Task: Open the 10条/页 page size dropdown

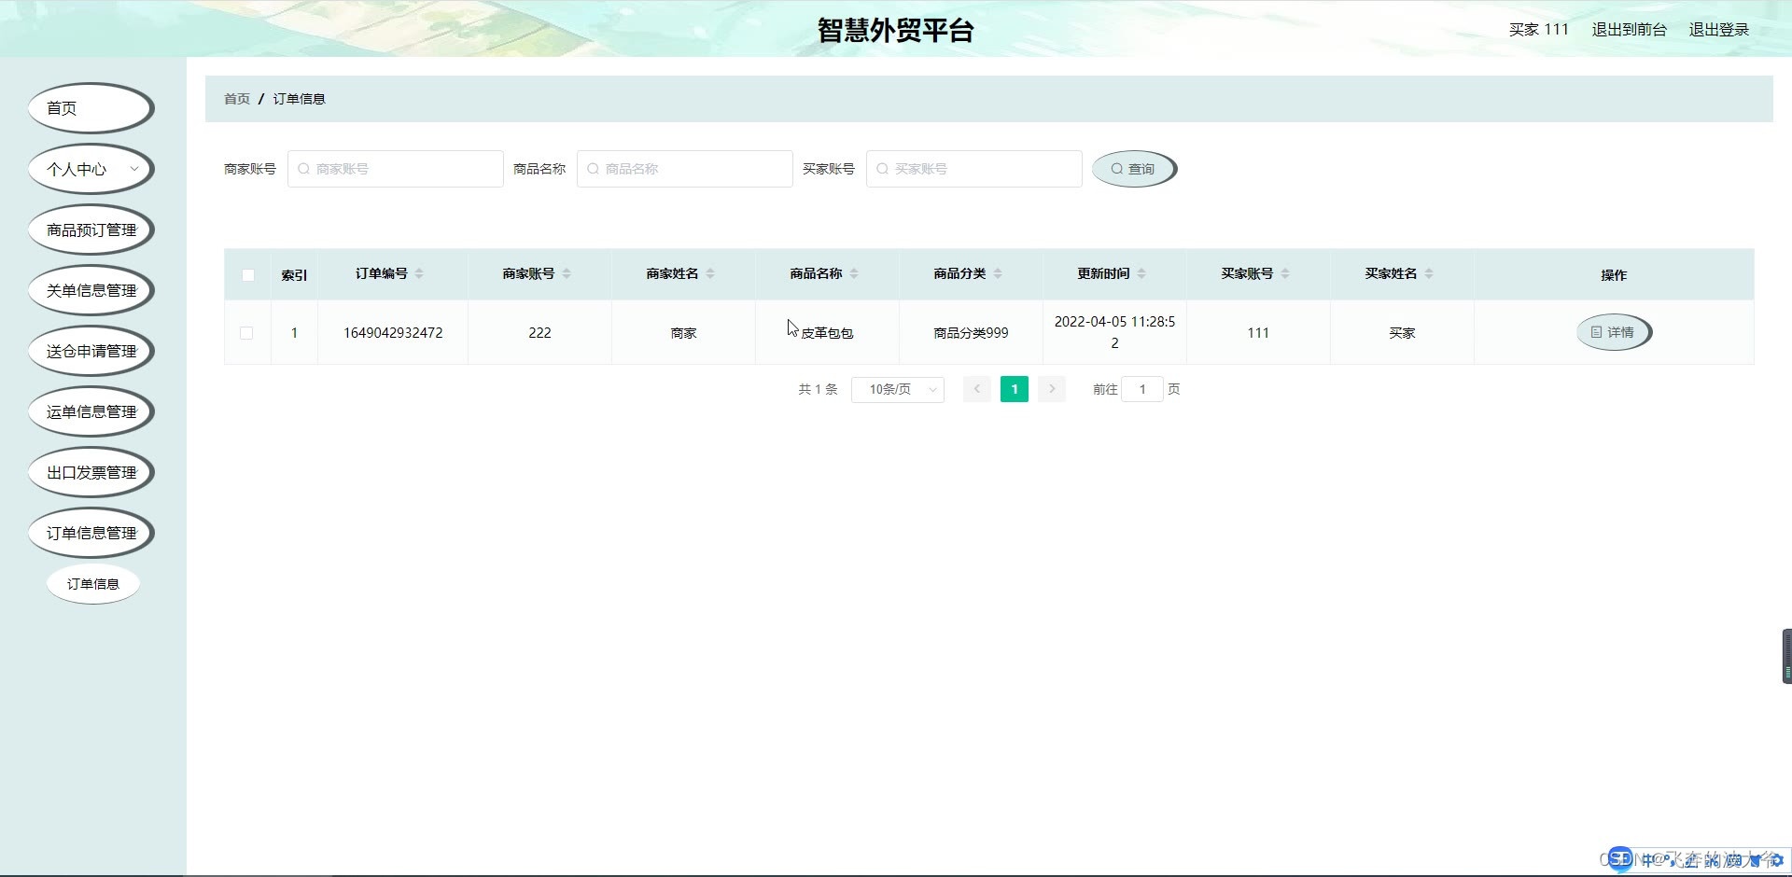Action: tap(897, 389)
